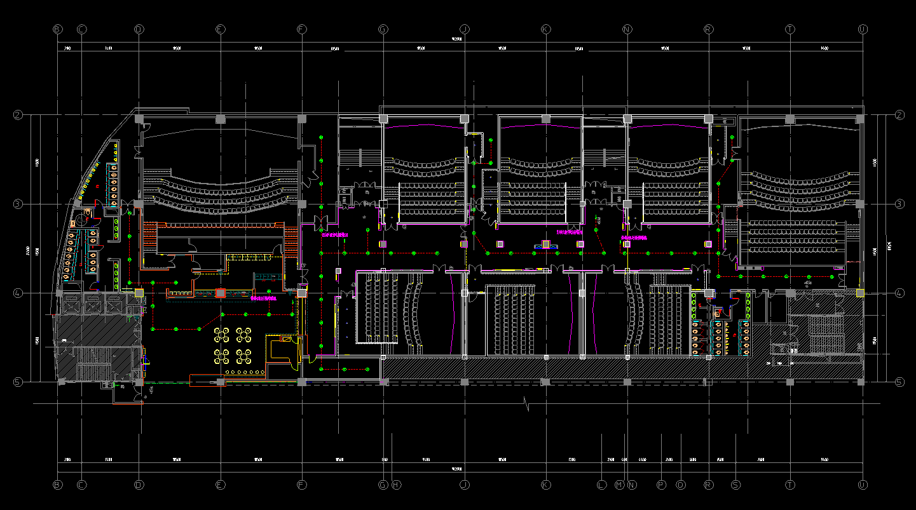This screenshot has height=510, width=916.
Task: Click grid bubble Q on the bottom axis row
Action: (681, 485)
